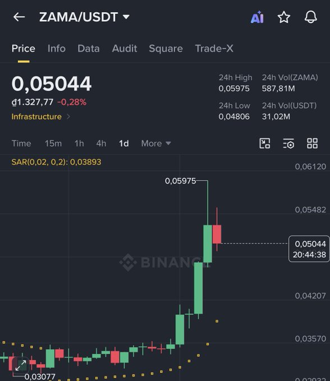Expand the More intervals dropdown
Viewport: 330px width, 381px height.
(x=156, y=143)
